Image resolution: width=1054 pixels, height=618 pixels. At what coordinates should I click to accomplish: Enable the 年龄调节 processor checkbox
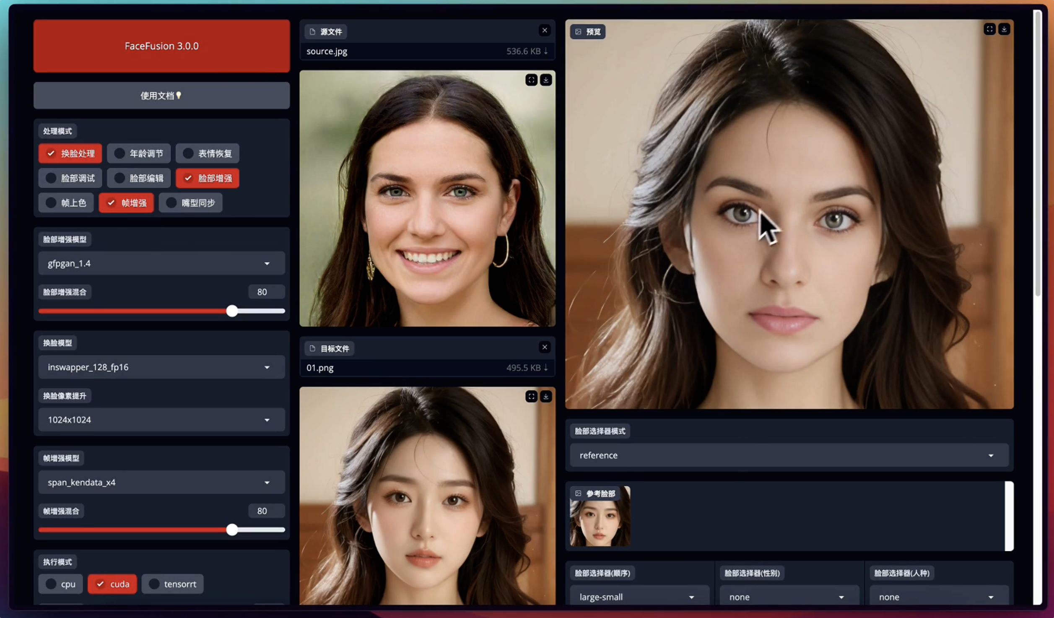pos(120,153)
